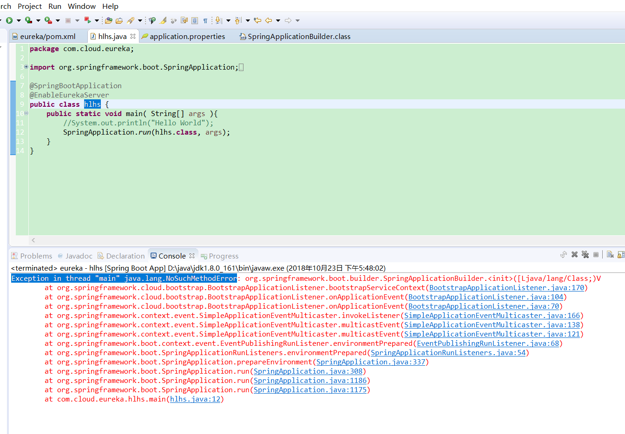This screenshot has height=434, width=625.
Task: Click the console Relaunch arrows icon
Action: (x=564, y=254)
